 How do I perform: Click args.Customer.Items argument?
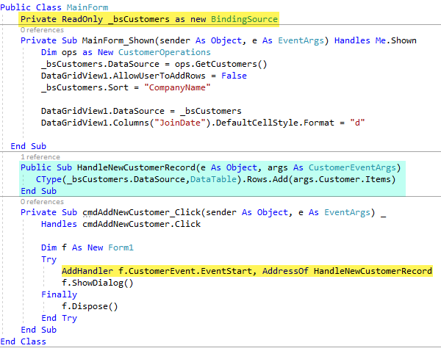[342, 180]
